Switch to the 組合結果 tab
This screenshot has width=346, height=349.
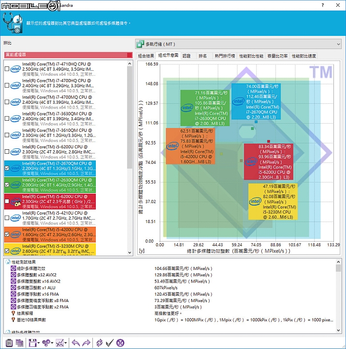point(146,56)
